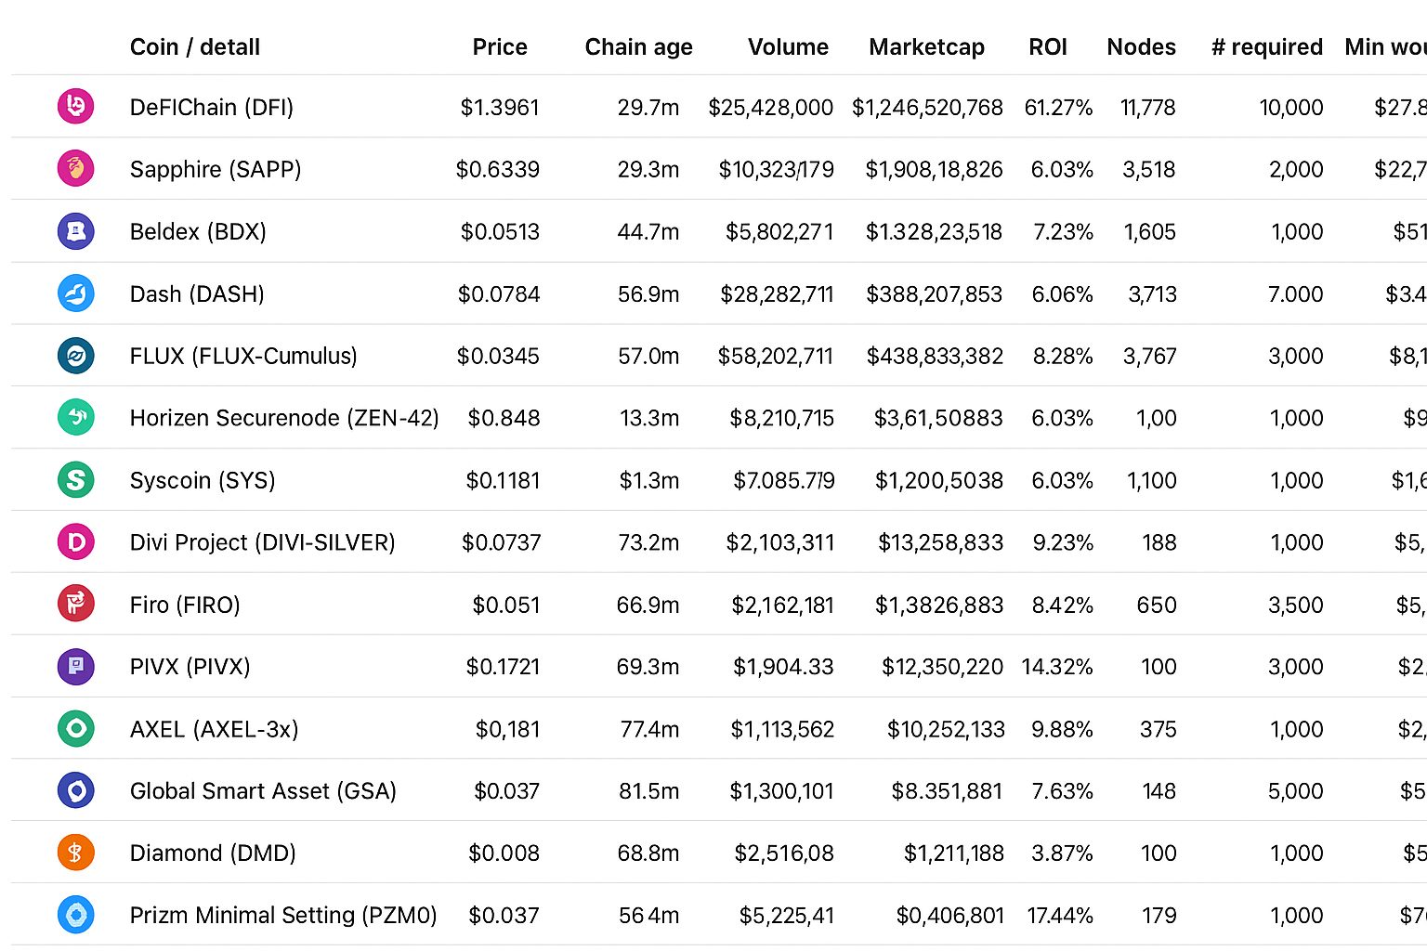Sort by Marketcap column header

point(926,47)
